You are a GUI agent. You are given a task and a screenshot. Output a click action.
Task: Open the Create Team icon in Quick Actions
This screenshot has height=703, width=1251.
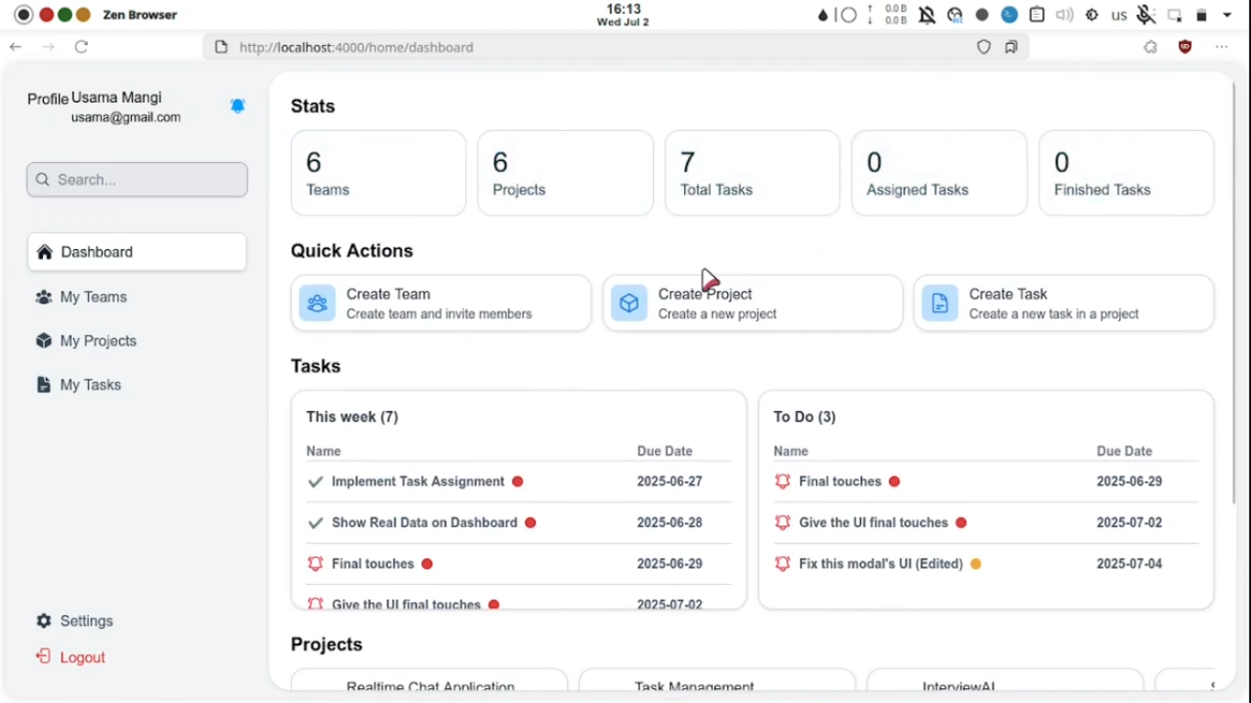click(x=317, y=302)
